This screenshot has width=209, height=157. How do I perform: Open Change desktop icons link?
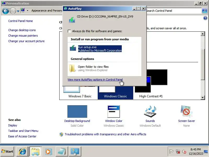point(22,30)
